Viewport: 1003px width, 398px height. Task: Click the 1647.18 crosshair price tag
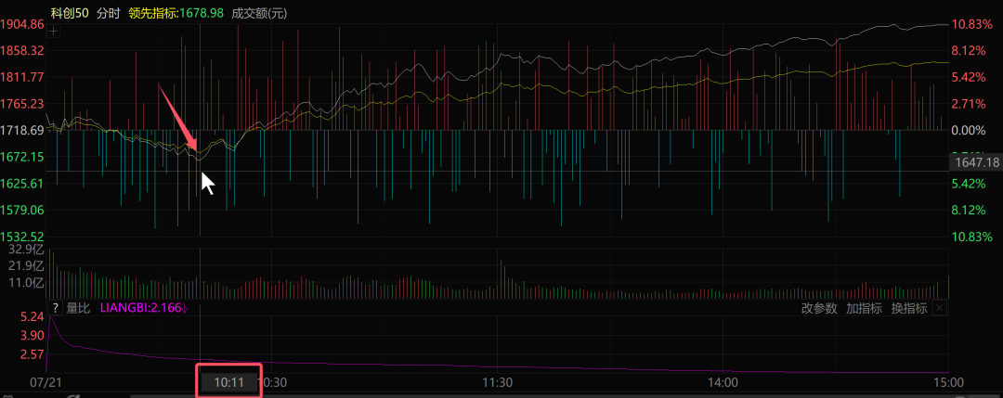976,163
